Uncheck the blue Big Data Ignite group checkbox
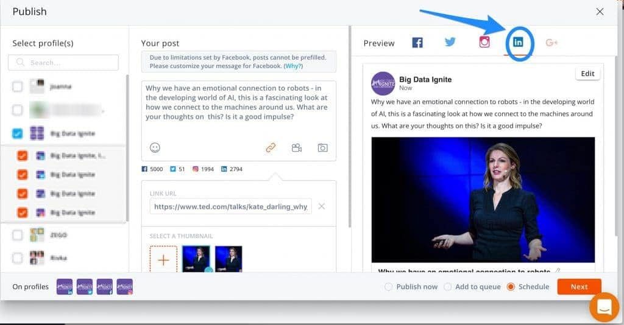Image resolution: width=624 pixels, height=325 pixels. tap(18, 133)
